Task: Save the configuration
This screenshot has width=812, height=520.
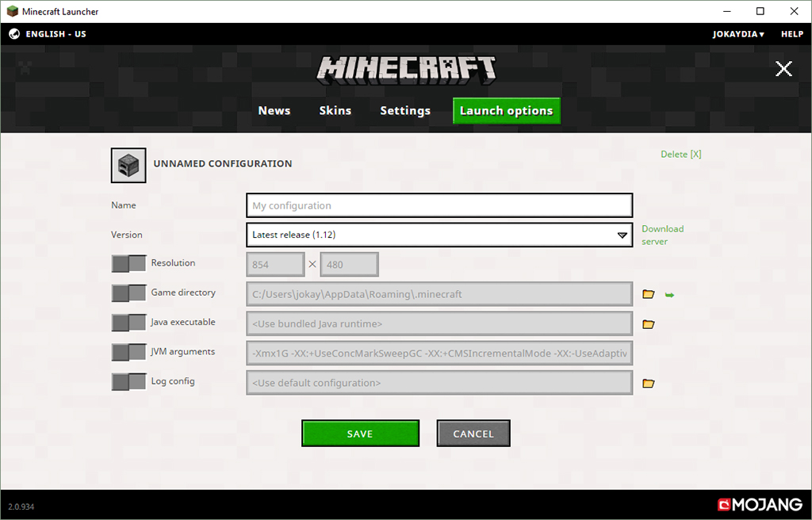Action: click(x=361, y=434)
